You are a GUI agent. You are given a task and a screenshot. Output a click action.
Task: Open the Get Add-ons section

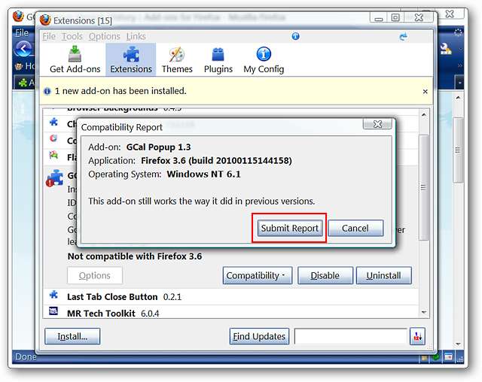coord(75,60)
